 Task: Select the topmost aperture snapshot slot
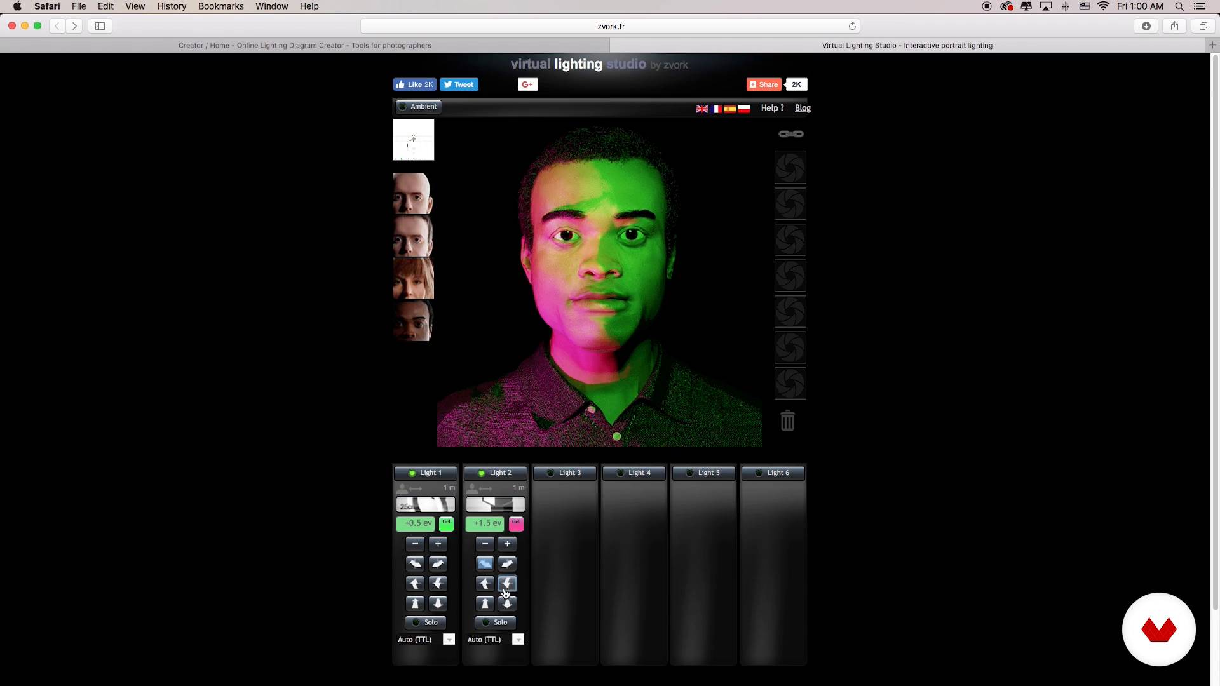790,168
